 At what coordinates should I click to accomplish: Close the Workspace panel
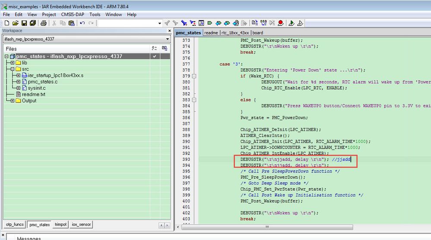tap(170, 31)
